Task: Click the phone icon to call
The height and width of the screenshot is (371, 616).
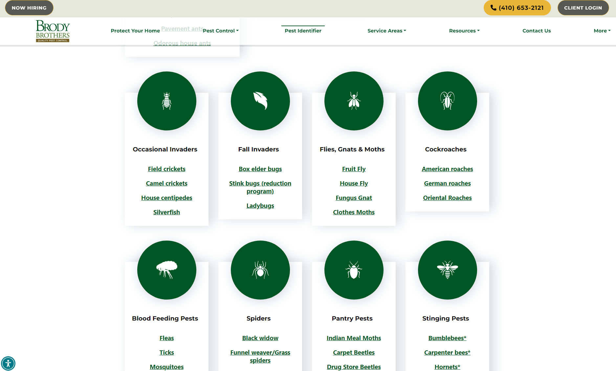Action: pos(493,8)
